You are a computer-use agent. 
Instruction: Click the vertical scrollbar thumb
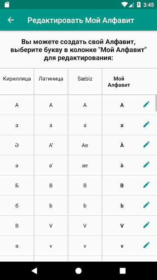click(156, 103)
